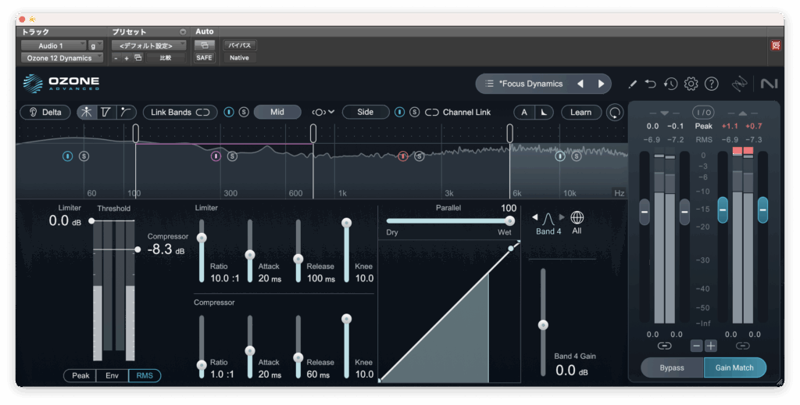The height and width of the screenshot is (405, 800).
Task: Click the Focus Dynamics preset name field
Action: 530,84
